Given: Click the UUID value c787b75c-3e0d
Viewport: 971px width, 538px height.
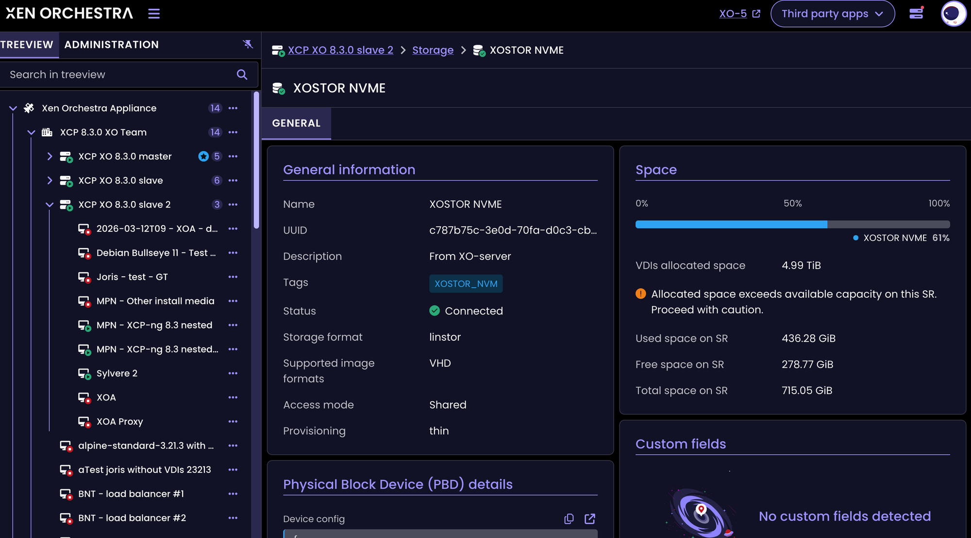Looking at the screenshot, I should coord(513,230).
